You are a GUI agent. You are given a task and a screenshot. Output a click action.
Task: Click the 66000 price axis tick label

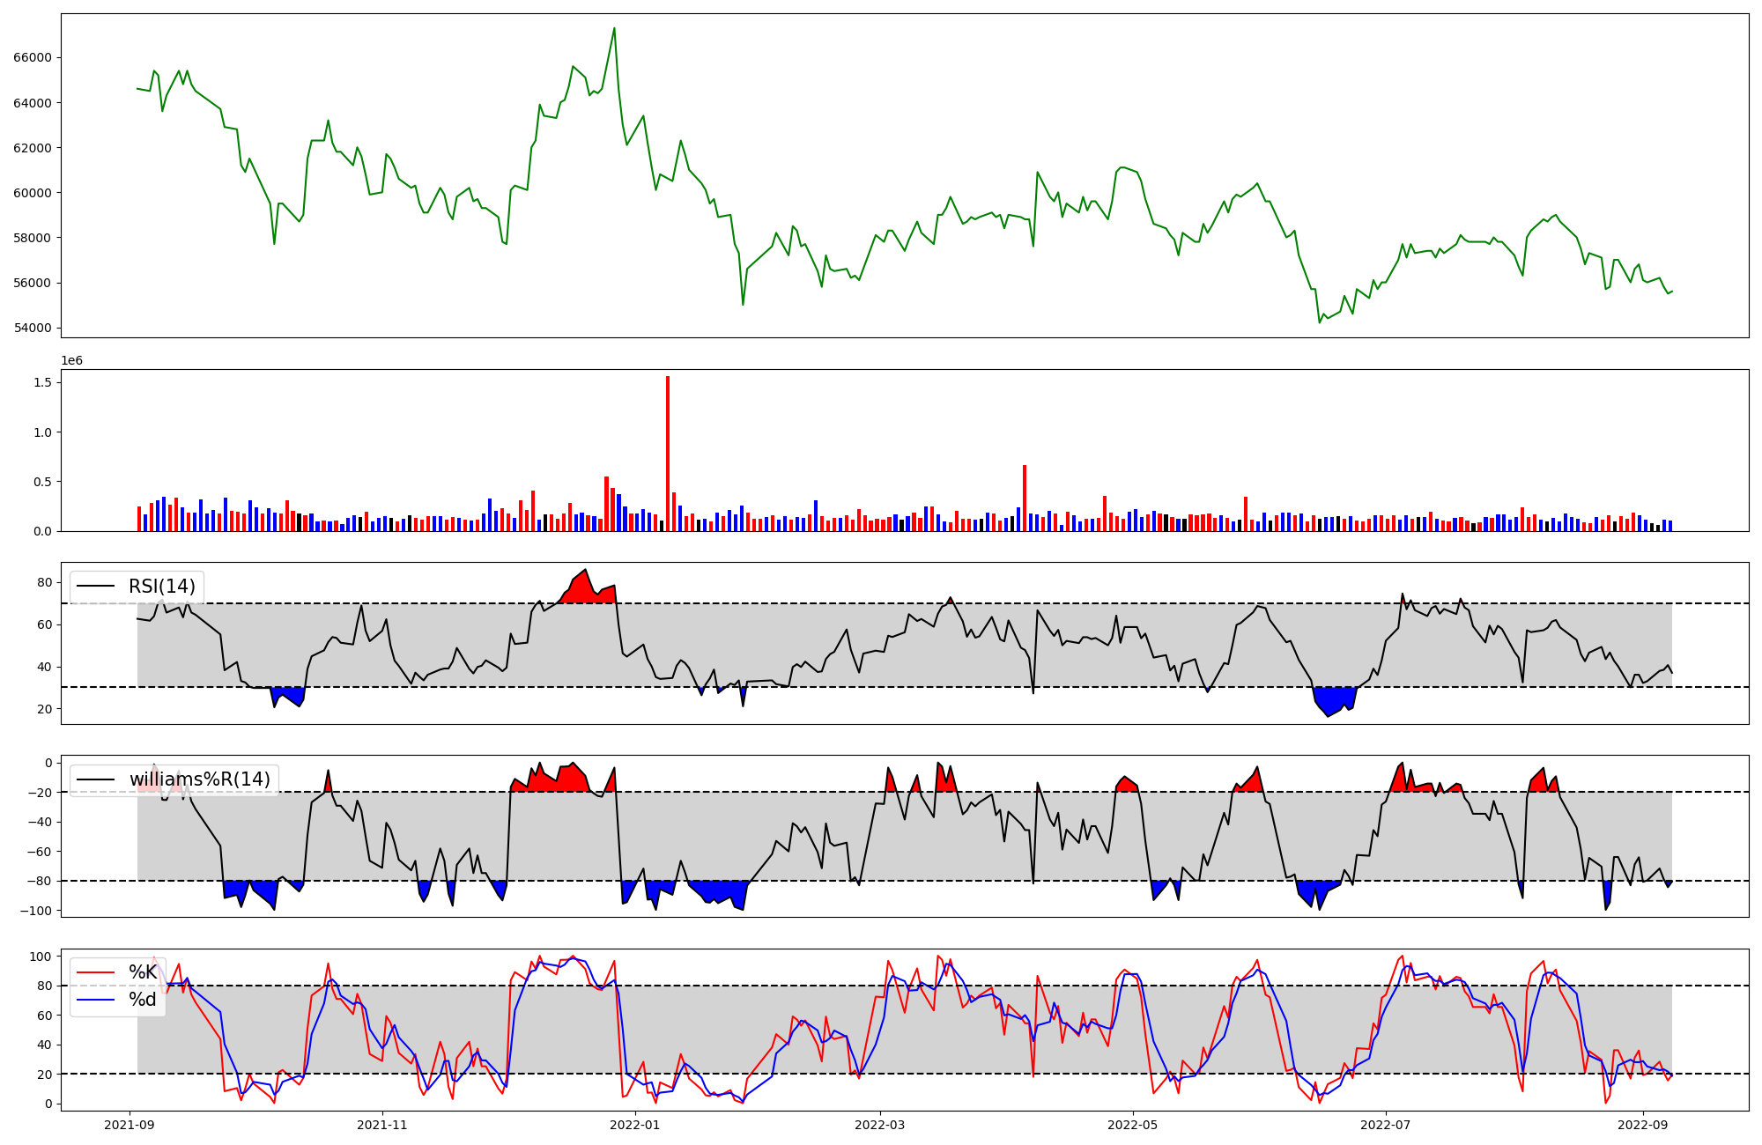[33, 58]
